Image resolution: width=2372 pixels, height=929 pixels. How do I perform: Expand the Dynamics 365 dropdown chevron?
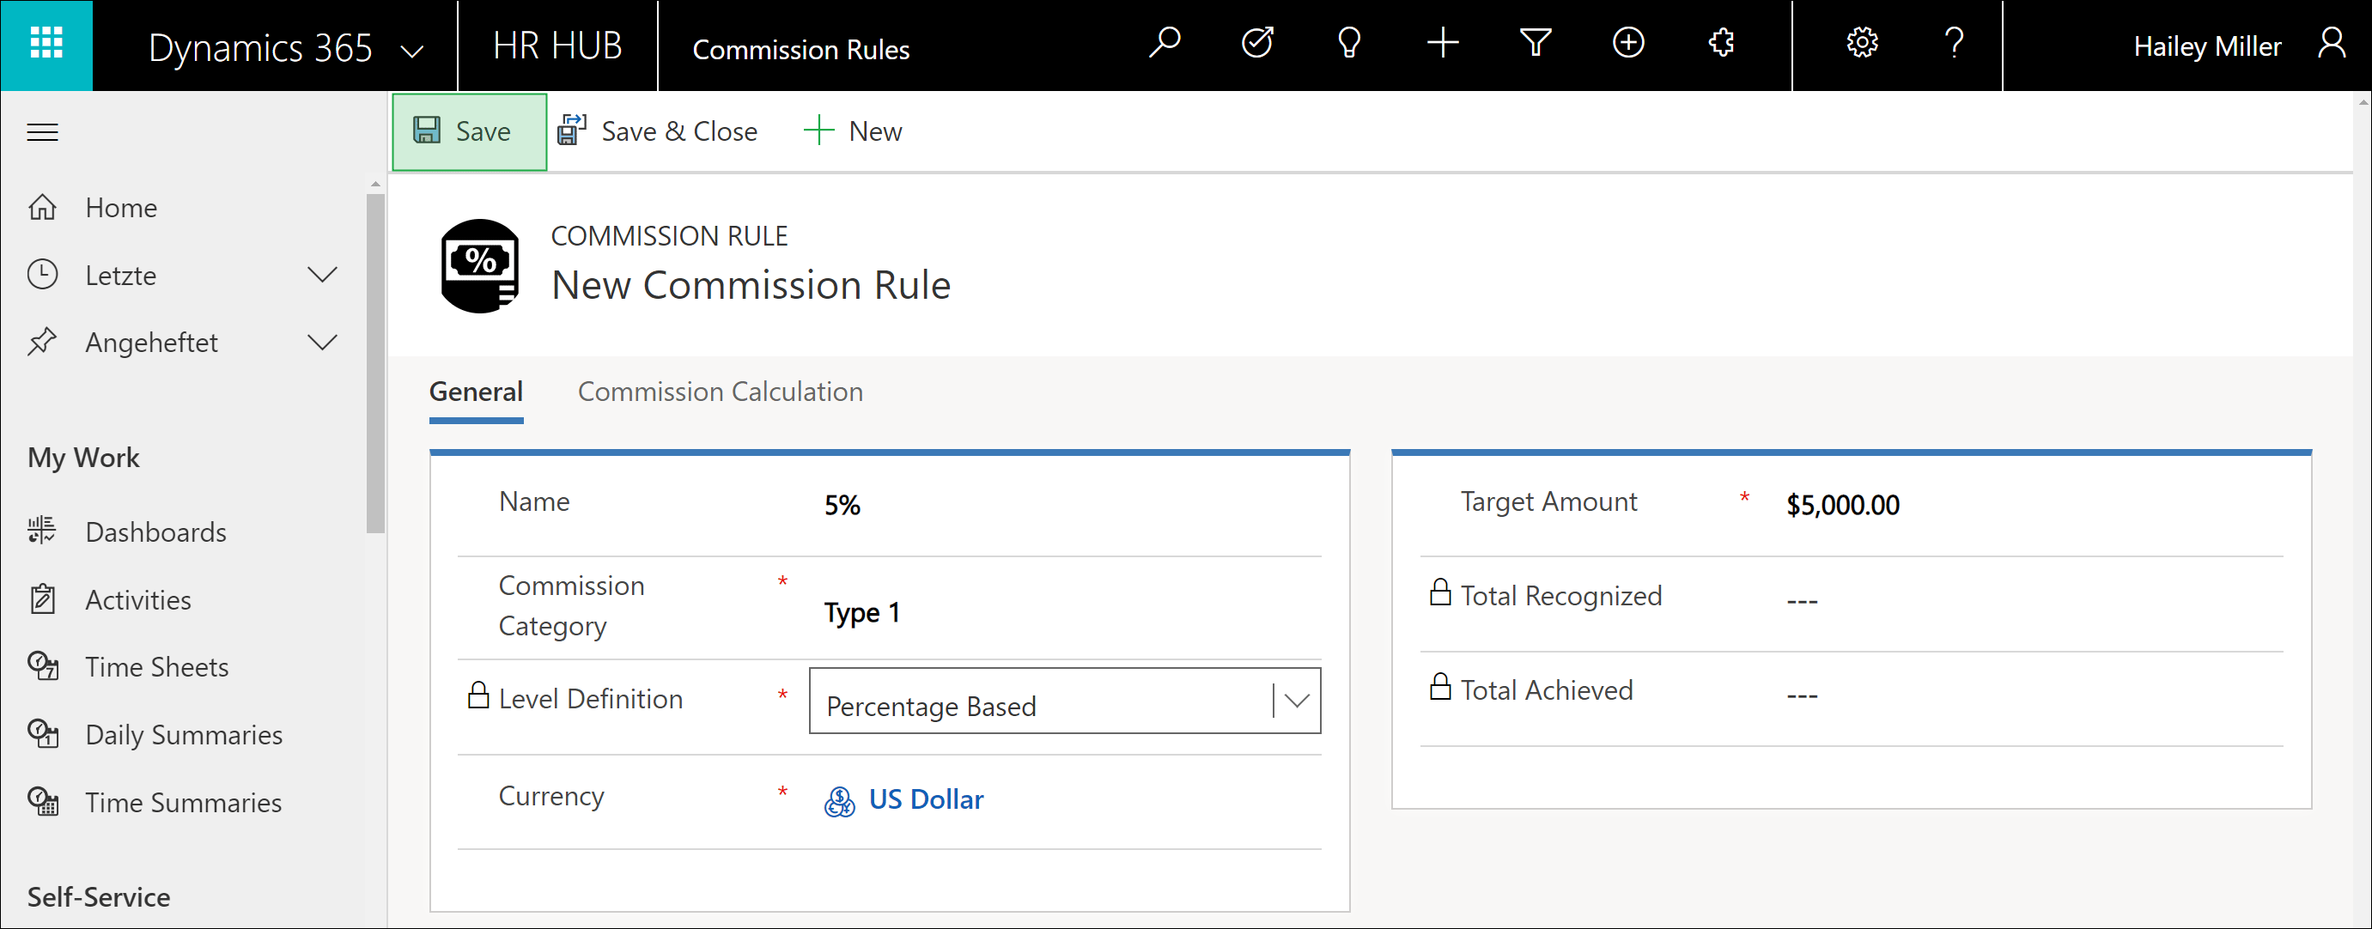pyautogui.click(x=413, y=50)
